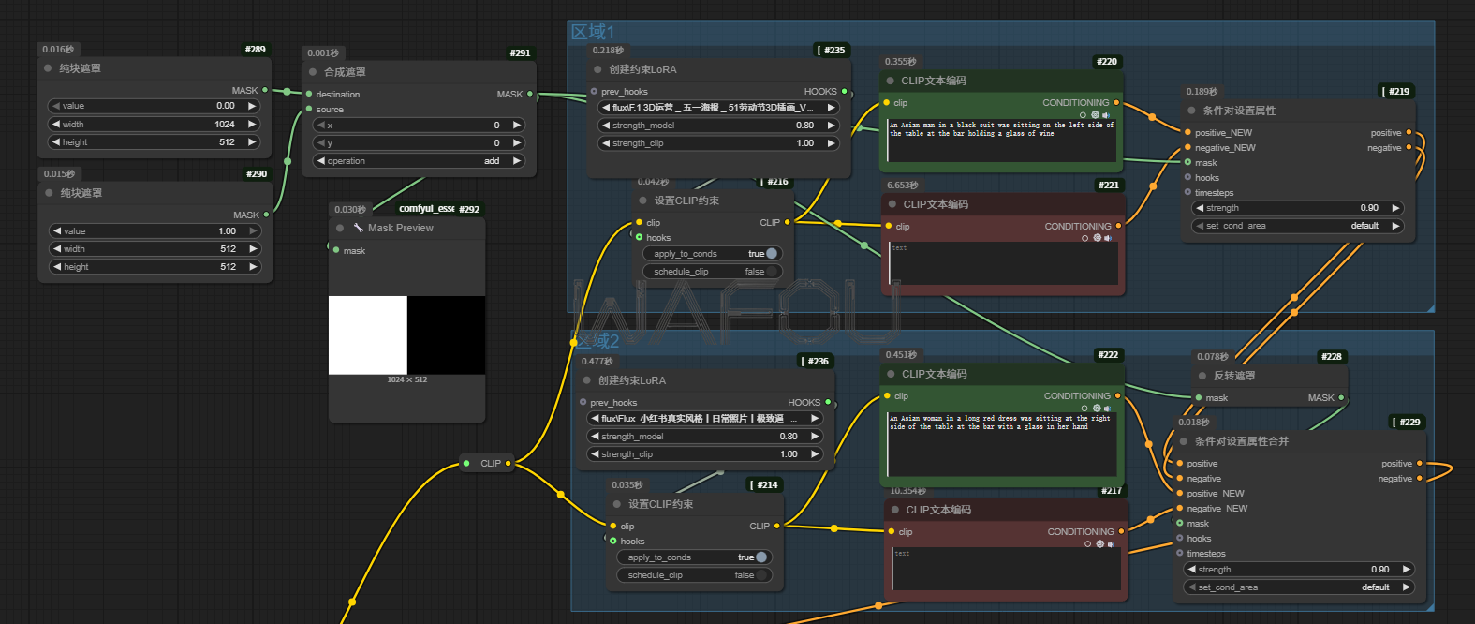Click the 区域2 group title
1475x624 pixels.
(597, 341)
